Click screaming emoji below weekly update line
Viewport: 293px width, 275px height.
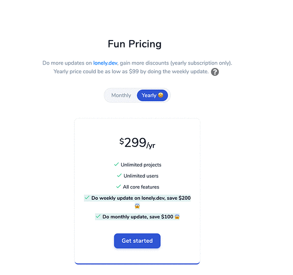(x=137, y=206)
